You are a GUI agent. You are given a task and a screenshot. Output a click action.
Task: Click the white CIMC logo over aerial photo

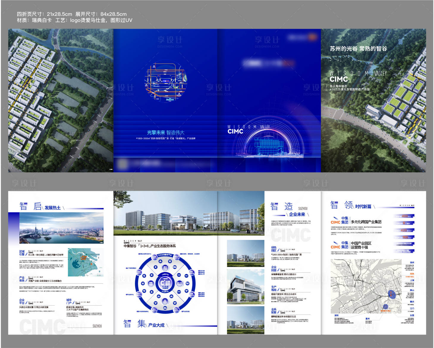(x=338, y=79)
